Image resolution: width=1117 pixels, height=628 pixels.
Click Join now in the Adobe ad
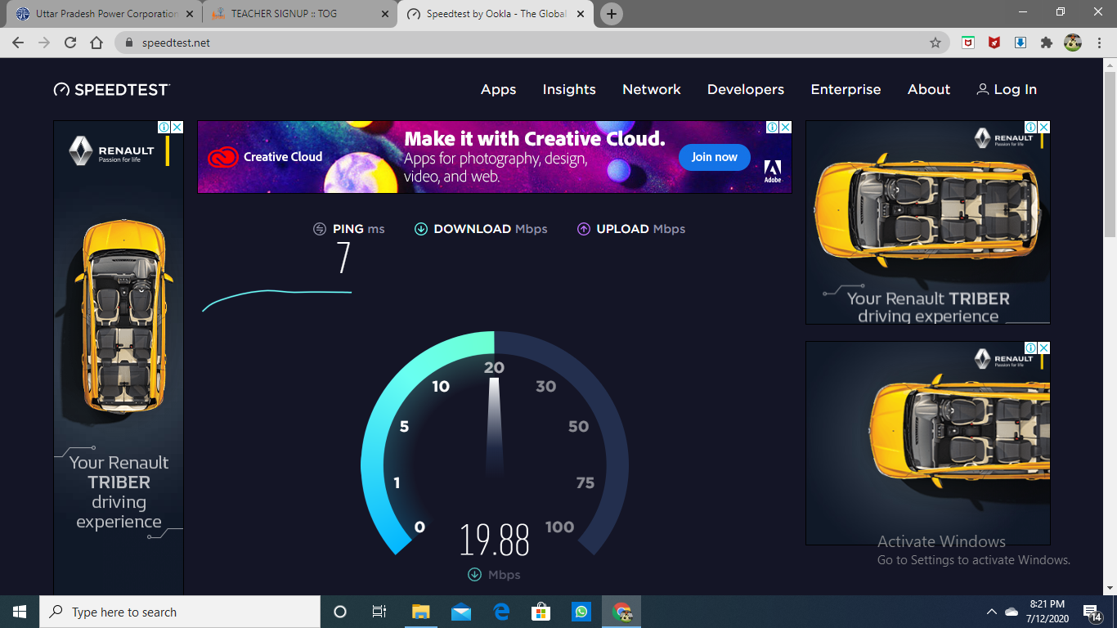(x=714, y=157)
